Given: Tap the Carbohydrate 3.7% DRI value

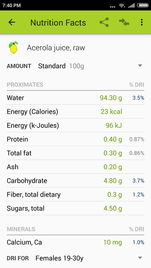Looking at the screenshot, I should (138, 181).
